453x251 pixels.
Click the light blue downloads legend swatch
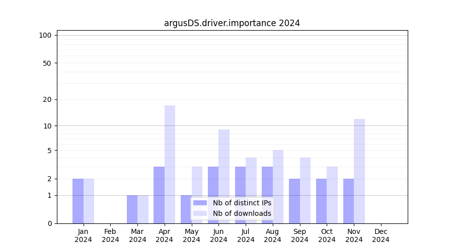(x=200, y=213)
